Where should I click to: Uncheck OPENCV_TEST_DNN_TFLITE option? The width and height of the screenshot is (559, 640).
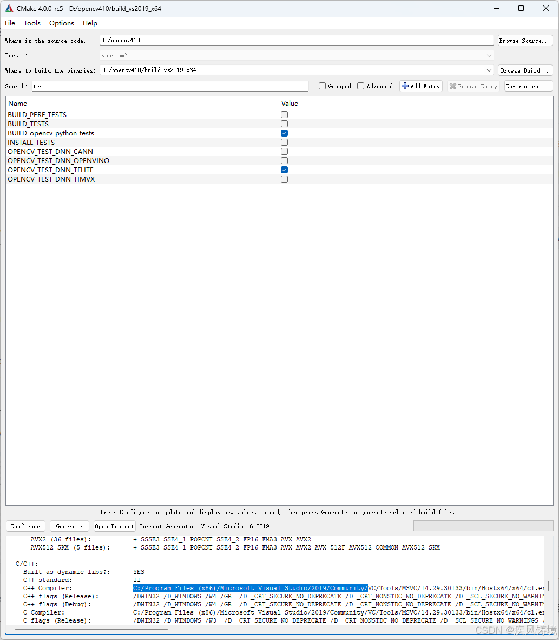(x=285, y=170)
